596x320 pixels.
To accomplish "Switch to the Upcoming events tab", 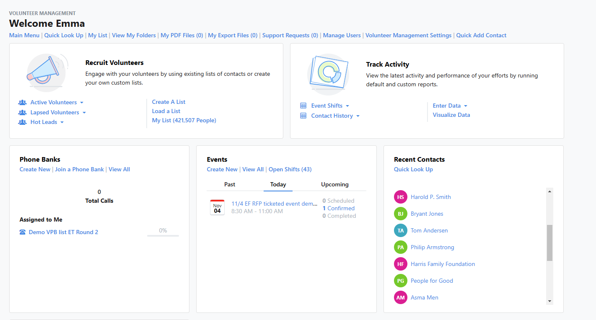I will point(335,184).
